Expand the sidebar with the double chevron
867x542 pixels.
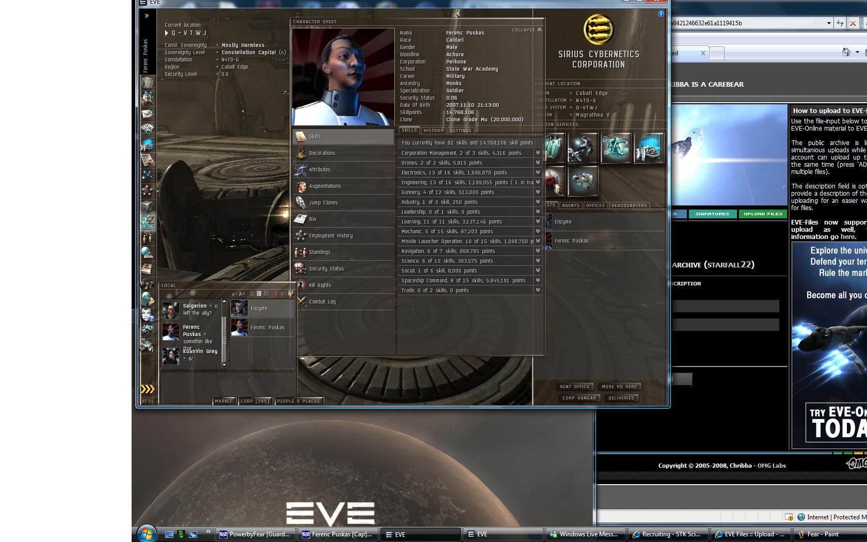(x=147, y=16)
